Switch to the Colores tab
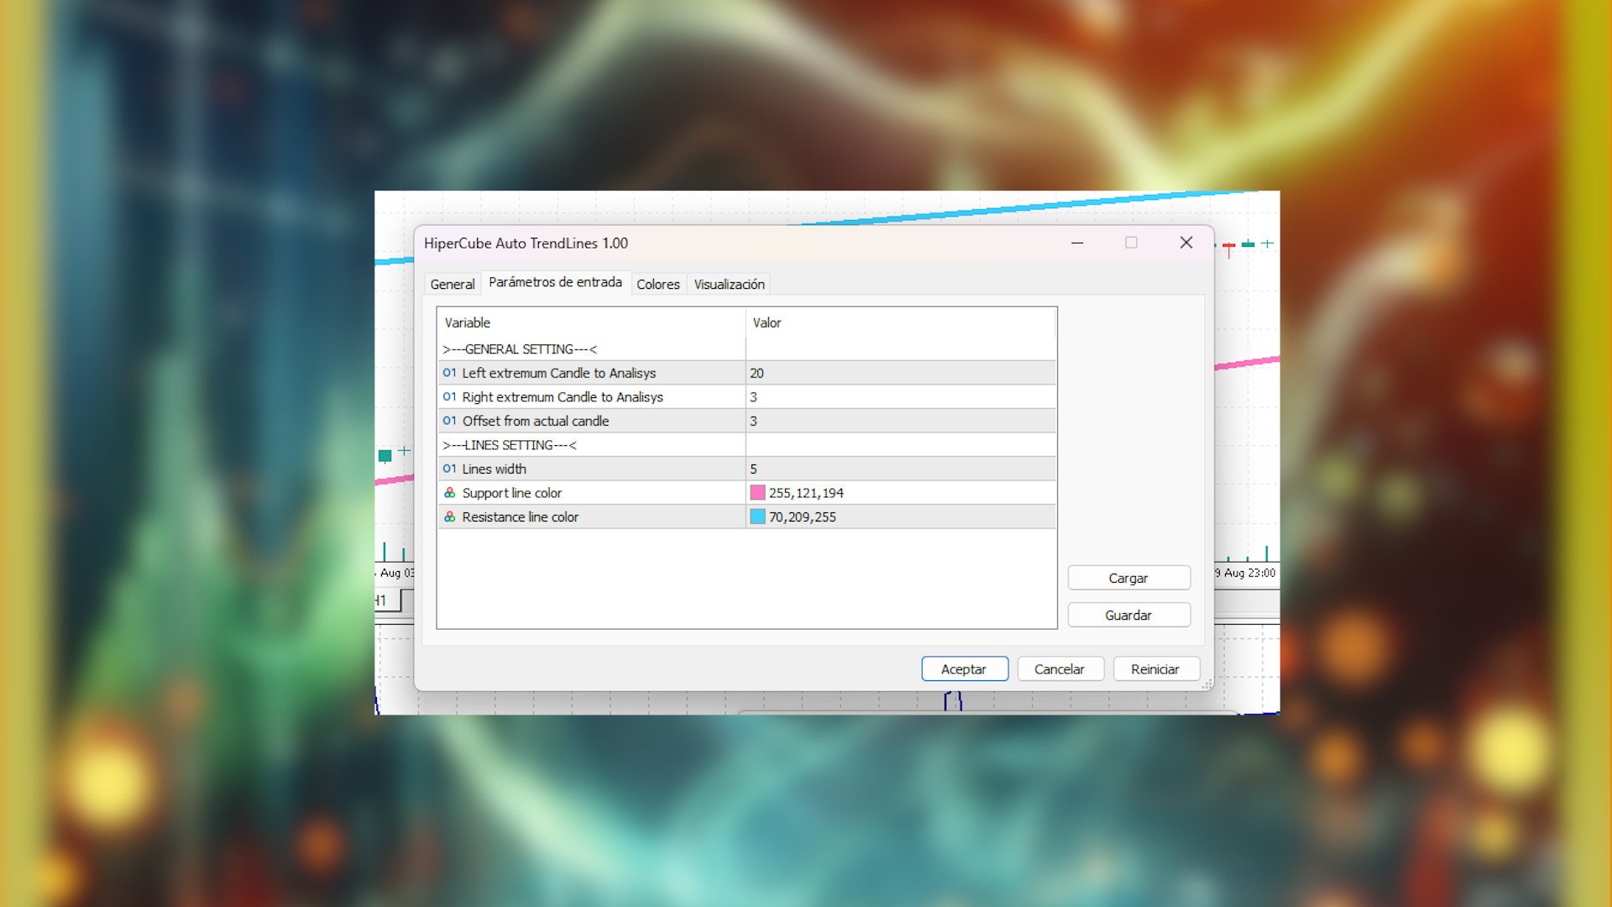This screenshot has width=1612, height=907. pyautogui.click(x=658, y=284)
